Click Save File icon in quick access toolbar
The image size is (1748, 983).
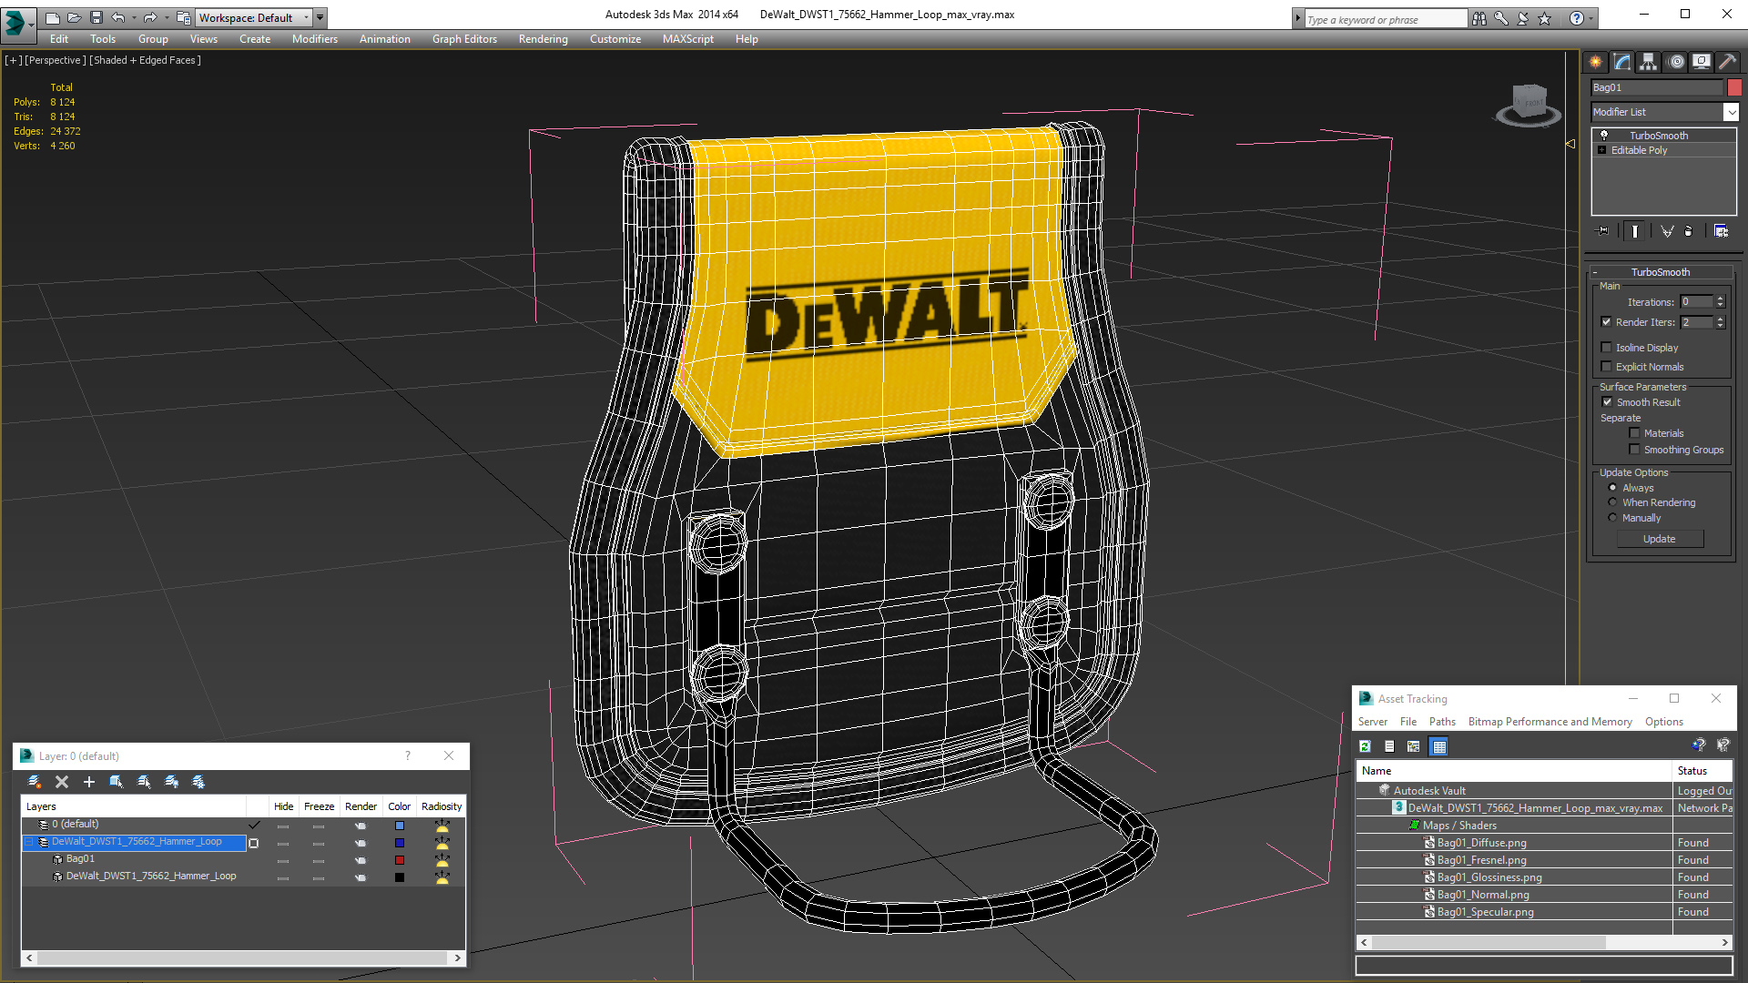[97, 17]
